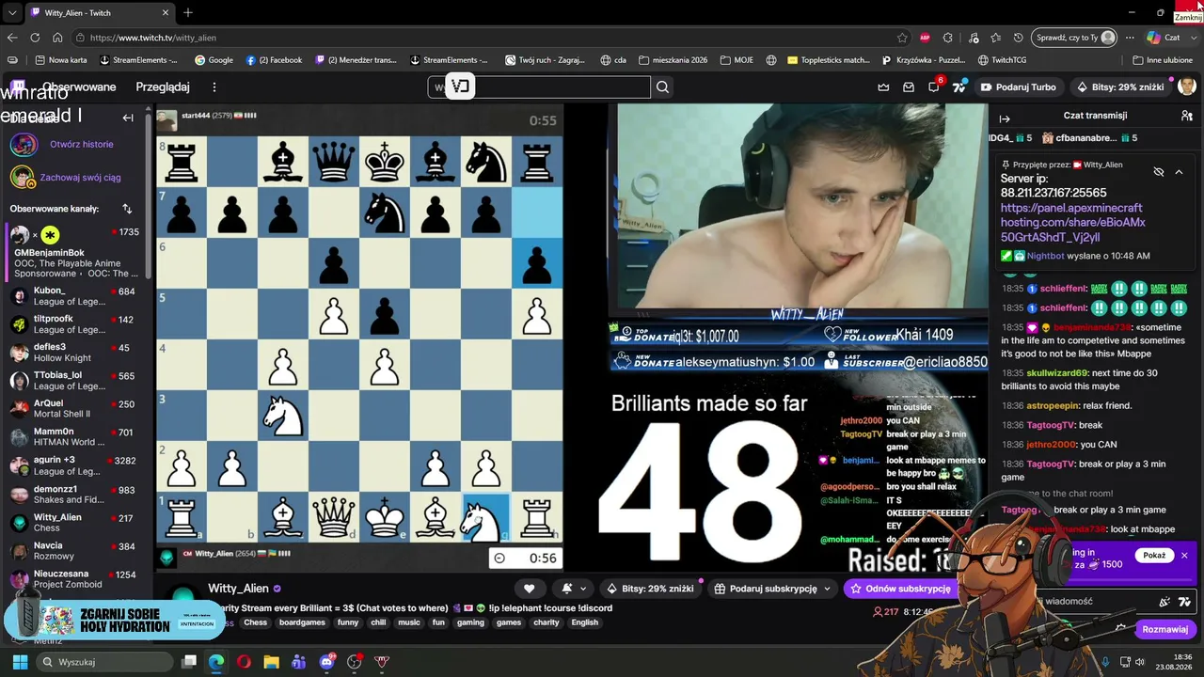Open the Przeglądaj tab
Viewport: 1204px width, 677px height.
point(163,87)
